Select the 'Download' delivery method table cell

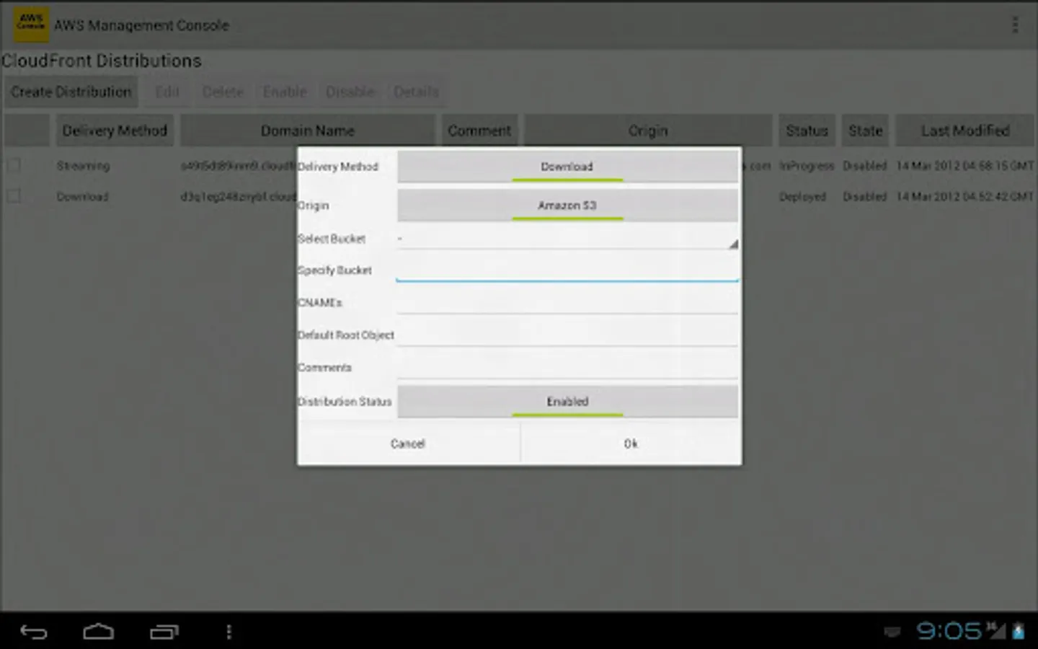coord(83,196)
